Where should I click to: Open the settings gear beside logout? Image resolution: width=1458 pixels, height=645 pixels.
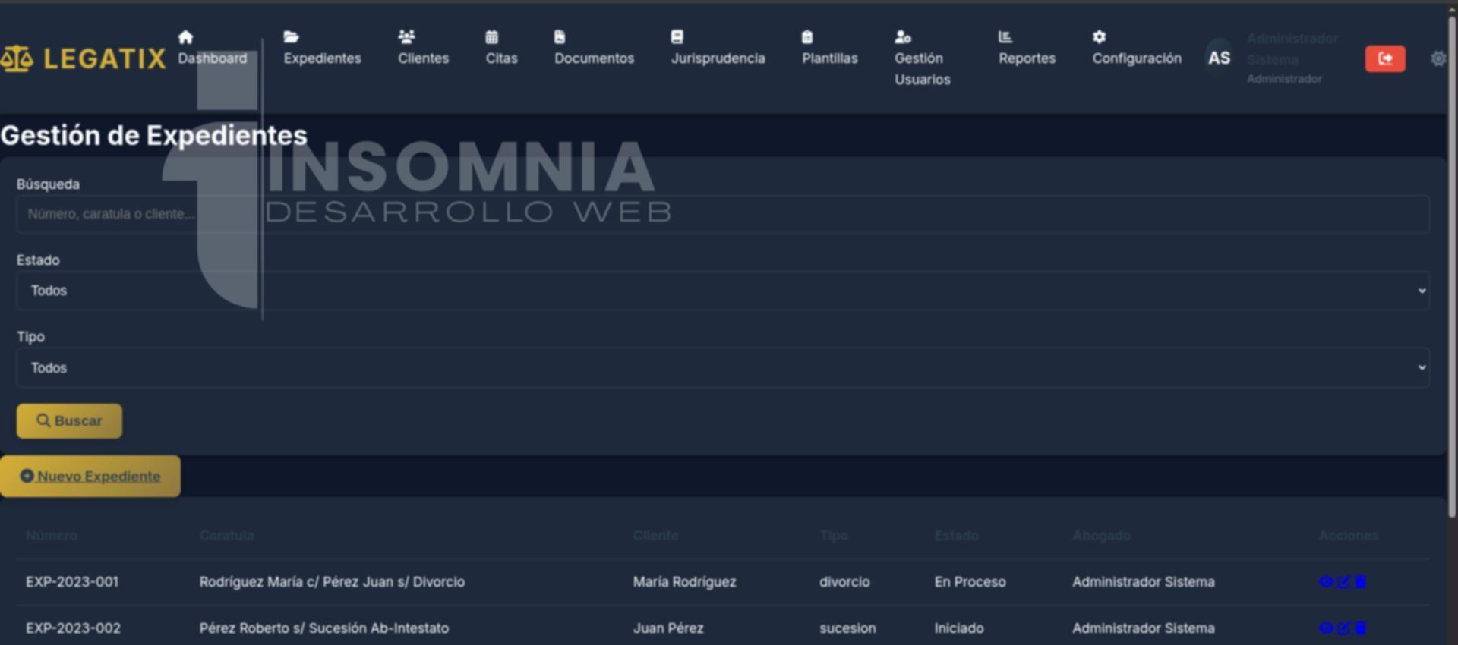click(x=1437, y=58)
